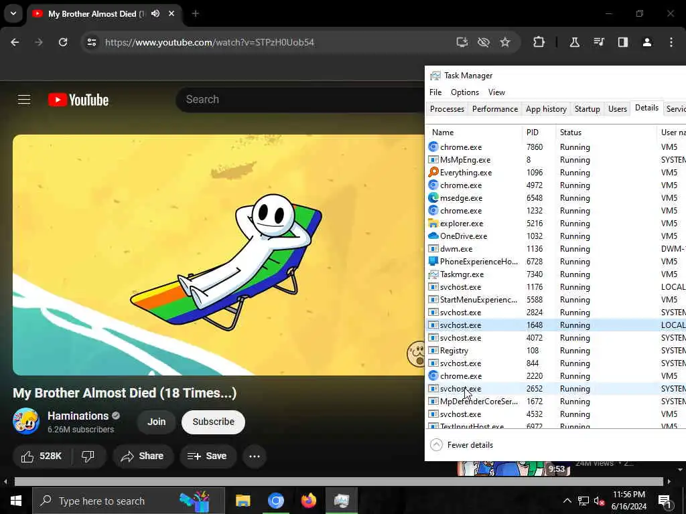Open Chrome profile icon
This screenshot has width=686, height=514.
[647, 42]
